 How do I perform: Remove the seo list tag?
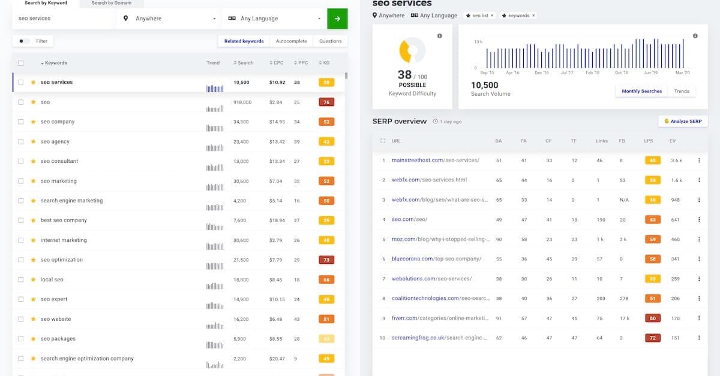click(492, 16)
